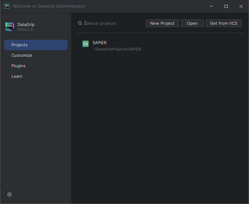
Task: Click the ~\DataGripProjects\SAPIER path text
Action: [x=117, y=49]
